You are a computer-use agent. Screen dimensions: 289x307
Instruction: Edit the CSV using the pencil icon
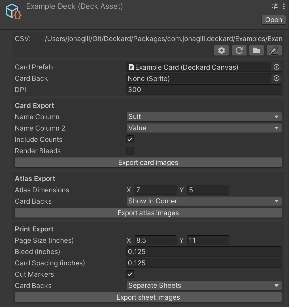(274, 50)
